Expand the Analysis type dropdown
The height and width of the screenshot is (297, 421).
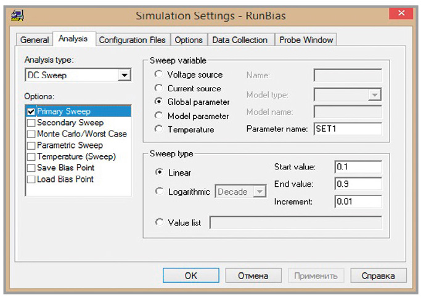pyautogui.click(x=125, y=75)
